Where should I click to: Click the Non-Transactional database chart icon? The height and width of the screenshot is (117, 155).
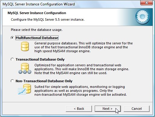point(24,89)
